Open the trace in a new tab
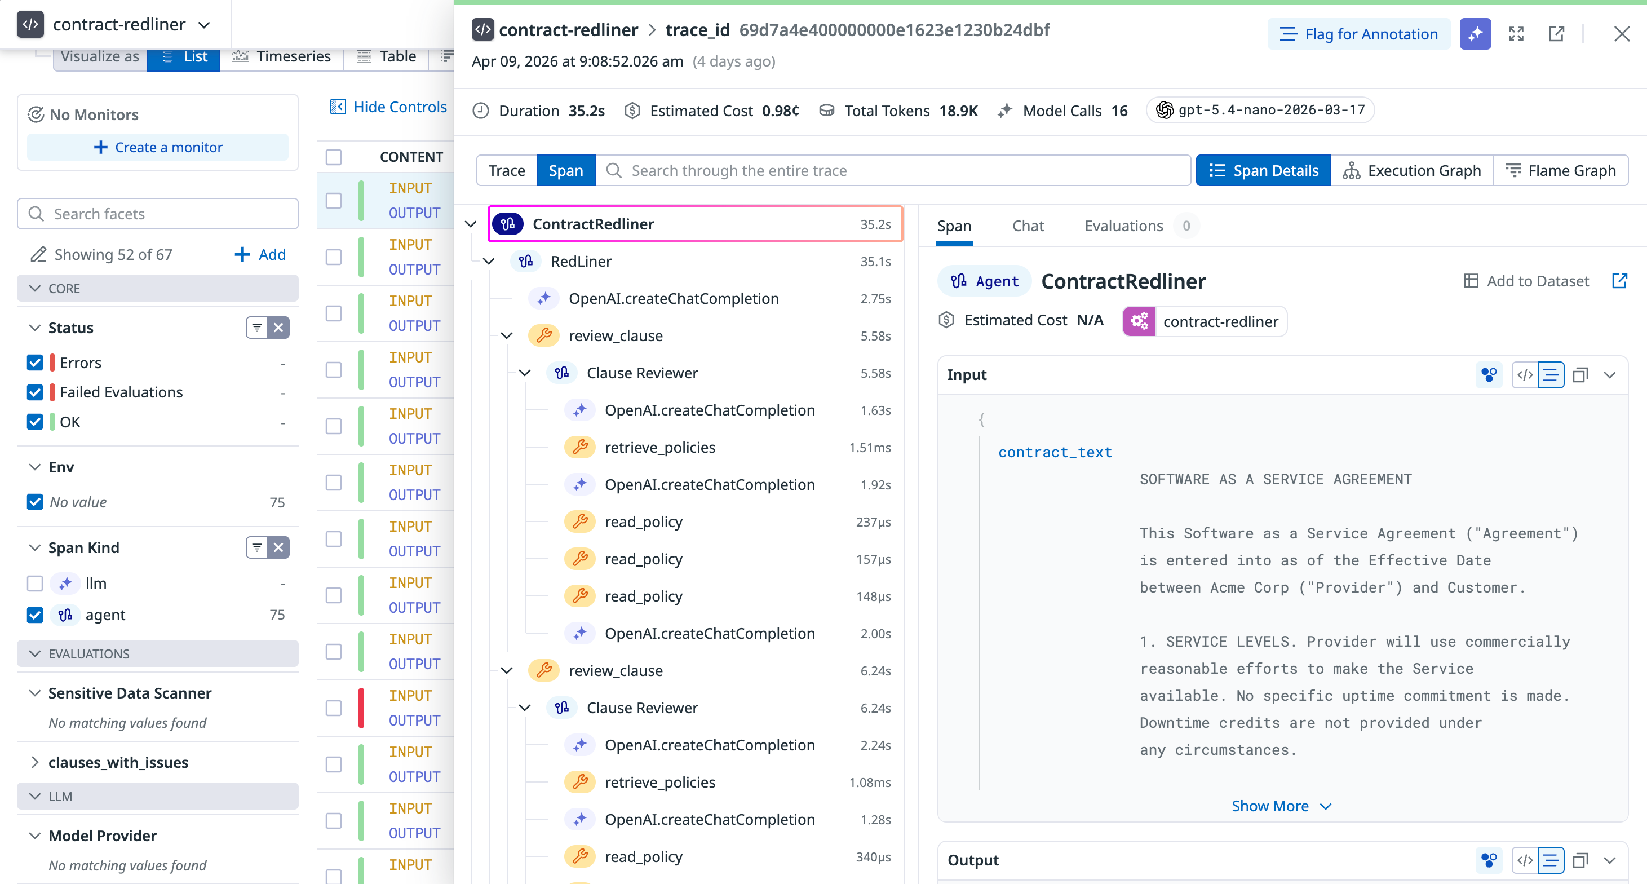 tap(1557, 34)
